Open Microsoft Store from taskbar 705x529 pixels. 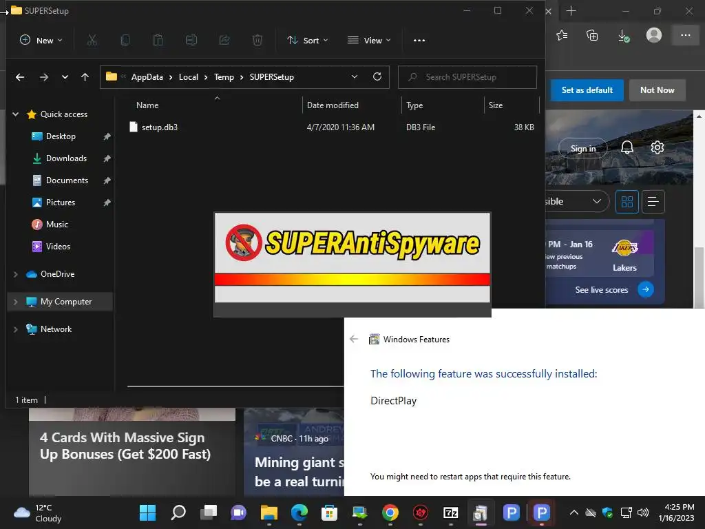click(329, 512)
